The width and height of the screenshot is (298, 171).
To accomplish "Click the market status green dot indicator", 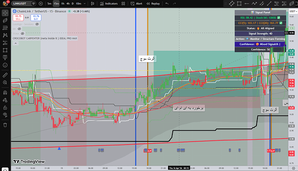I will click(70, 11).
